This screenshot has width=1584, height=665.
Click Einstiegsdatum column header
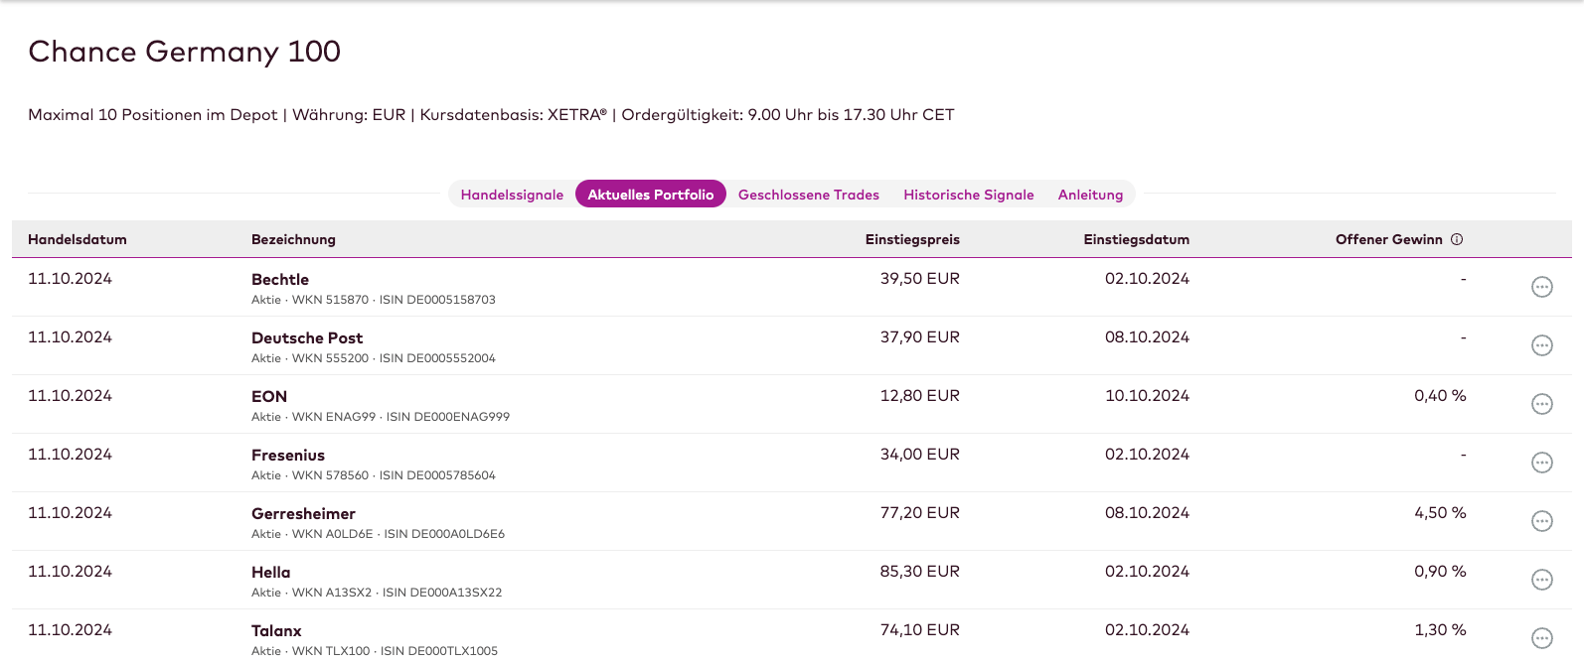point(1137,239)
